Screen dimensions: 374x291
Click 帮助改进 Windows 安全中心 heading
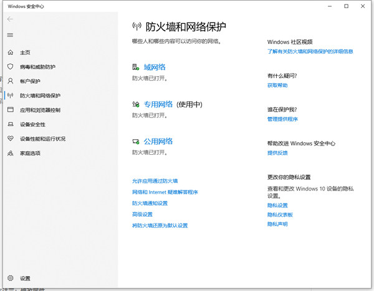click(301, 144)
